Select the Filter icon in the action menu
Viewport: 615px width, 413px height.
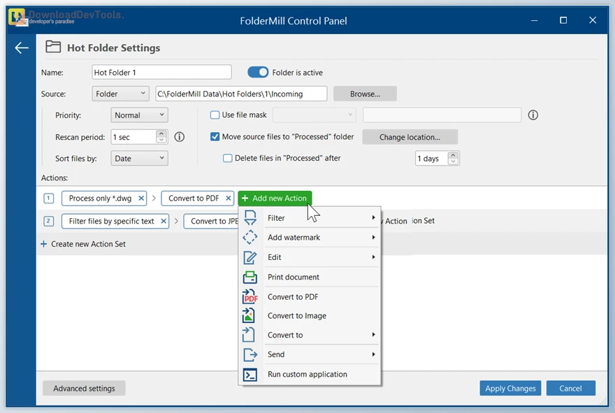coord(250,217)
